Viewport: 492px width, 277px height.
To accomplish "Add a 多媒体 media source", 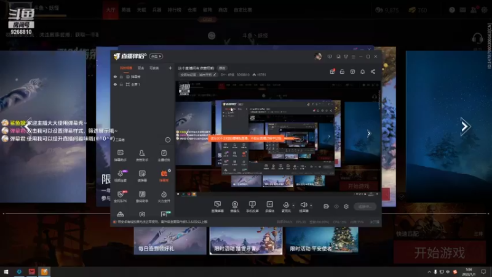I will (269, 207).
